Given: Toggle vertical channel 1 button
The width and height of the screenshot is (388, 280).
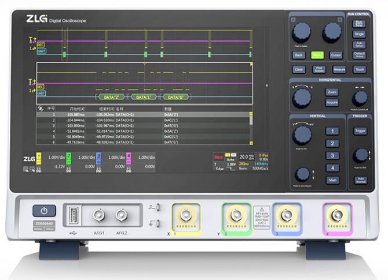Looking at the screenshot, I should click(331, 131).
